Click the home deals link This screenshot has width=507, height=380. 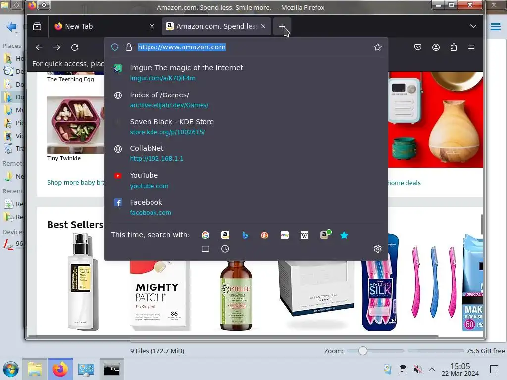pos(405,183)
